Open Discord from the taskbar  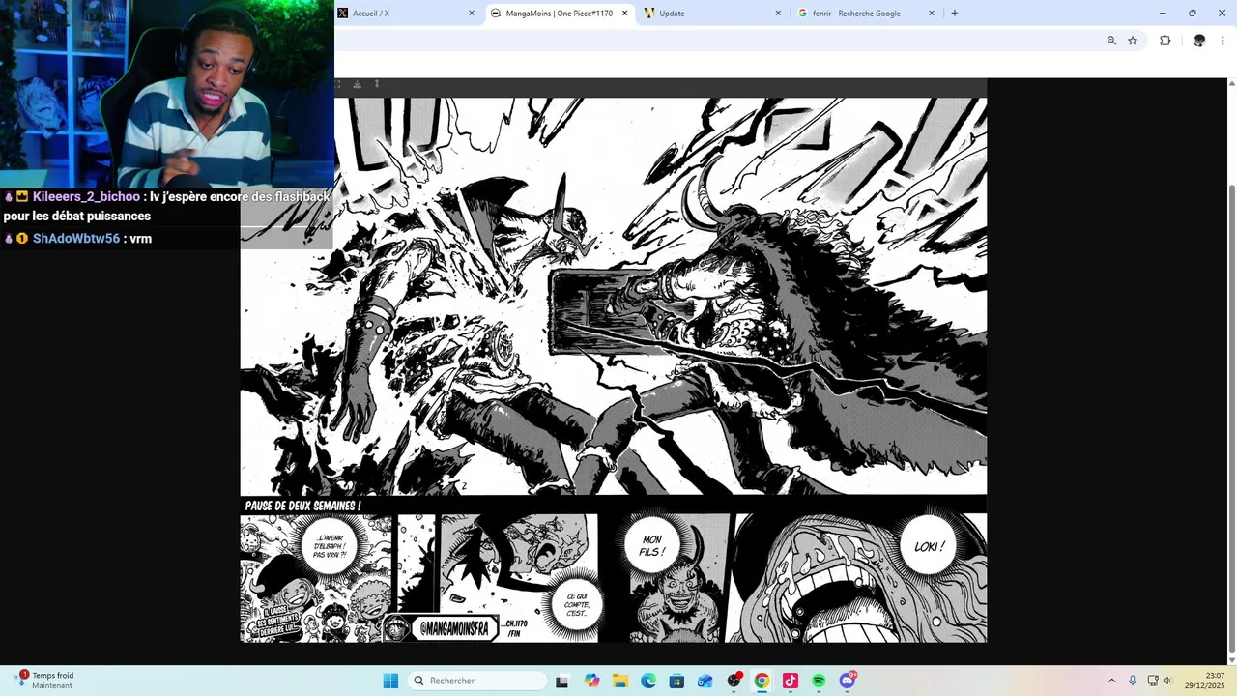[x=848, y=681]
